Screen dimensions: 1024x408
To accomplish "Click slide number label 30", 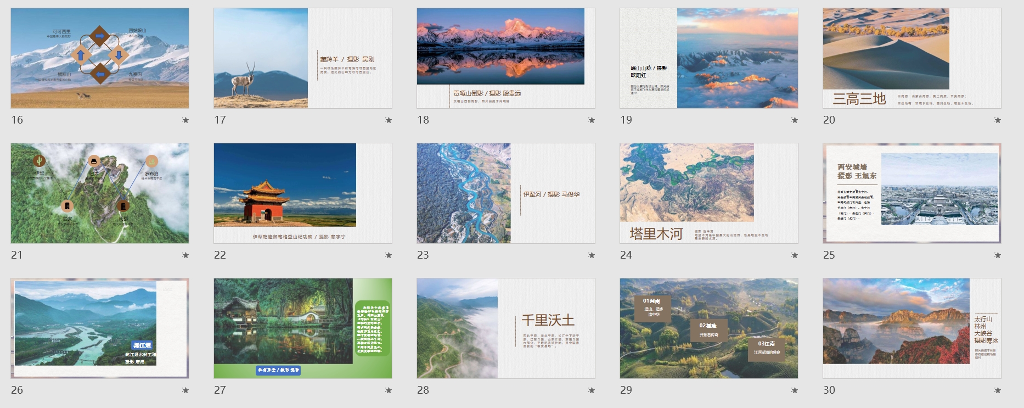I will point(829,390).
